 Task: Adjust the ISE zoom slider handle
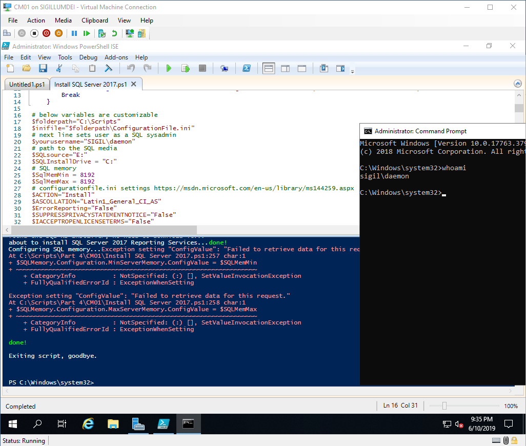pyautogui.click(x=444, y=406)
